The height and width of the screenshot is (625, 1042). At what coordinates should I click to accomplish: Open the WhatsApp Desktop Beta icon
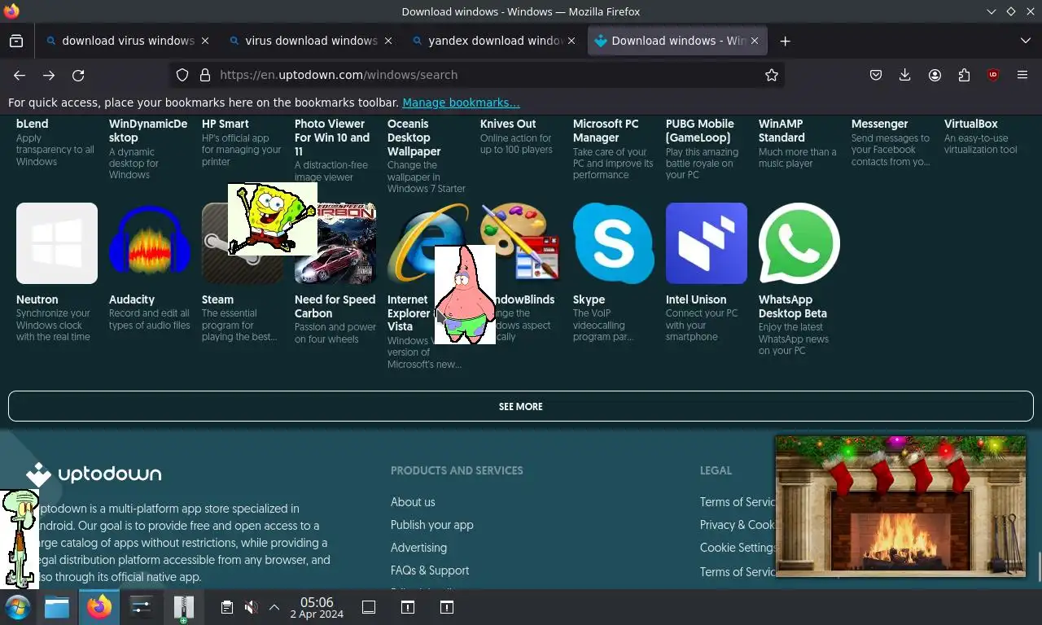[799, 243]
